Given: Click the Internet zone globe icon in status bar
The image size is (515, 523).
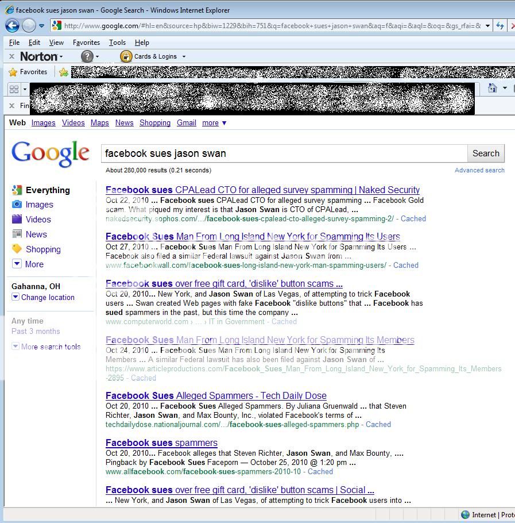Looking at the screenshot, I should tap(466, 514).
